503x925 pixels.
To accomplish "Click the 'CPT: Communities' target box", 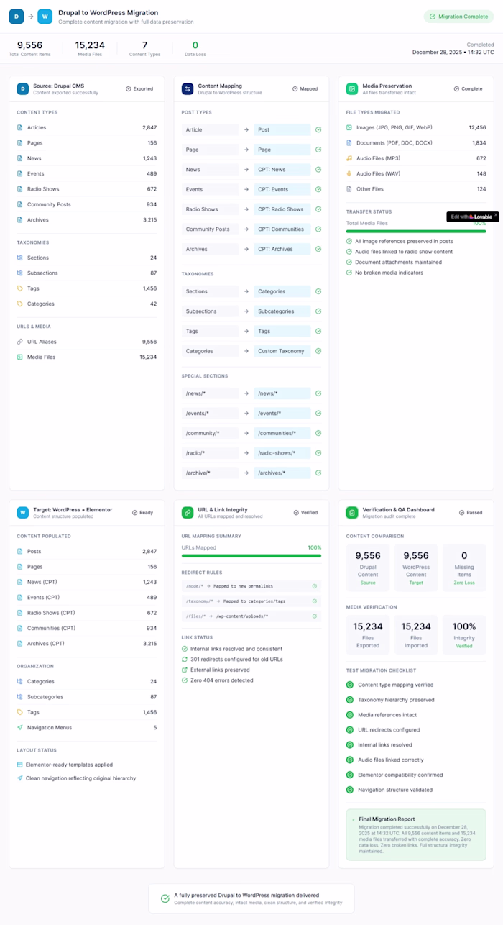I will coord(282,229).
